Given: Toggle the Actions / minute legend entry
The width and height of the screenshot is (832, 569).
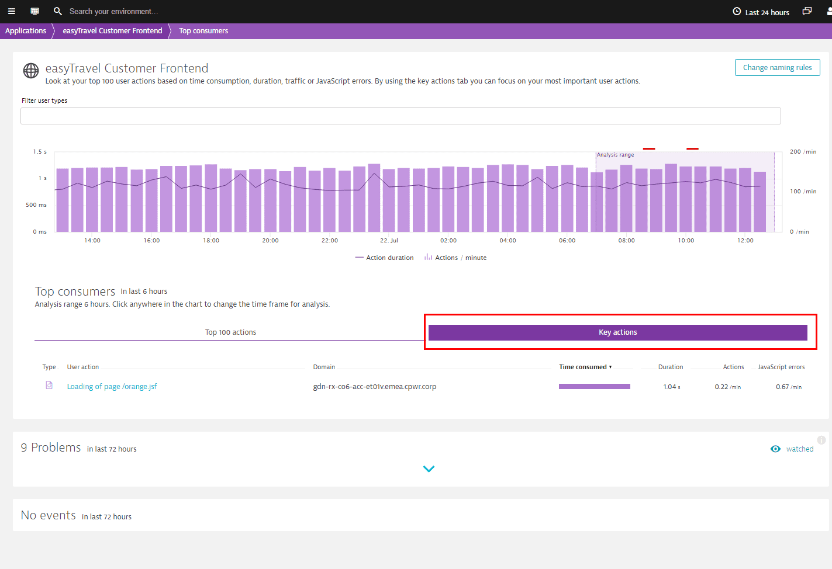Looking at the screenshot, I should pos(455,258).
